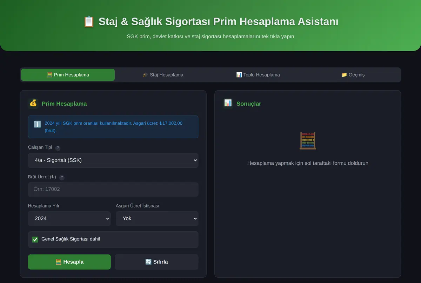Switch to the Prim Hesaplama tab
This screenshot has height=283, width=421.
pos(68,75)
